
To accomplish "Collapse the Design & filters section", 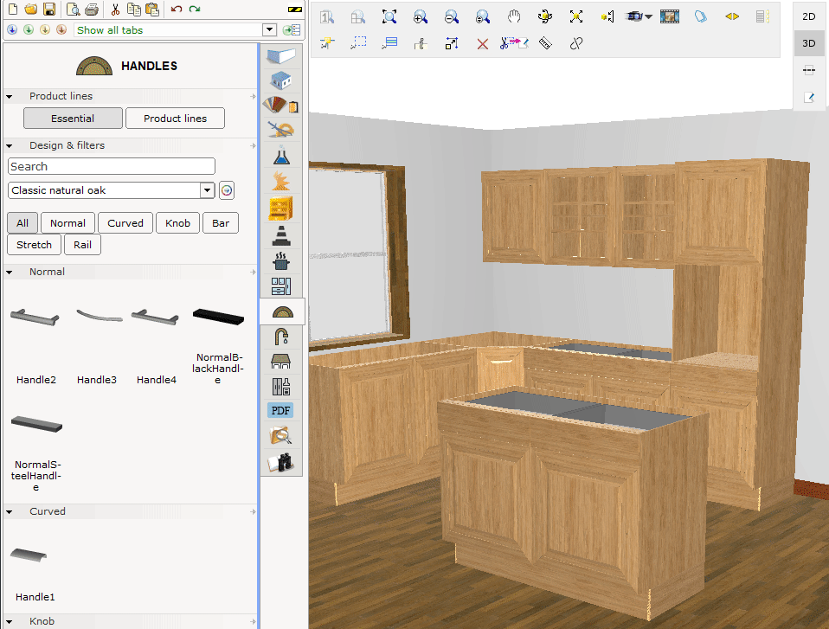I will click(10, 146).
